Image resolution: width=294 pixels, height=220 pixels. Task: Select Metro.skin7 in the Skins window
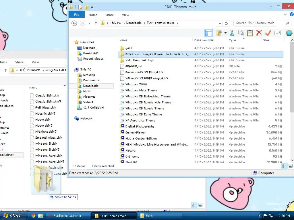44,126
